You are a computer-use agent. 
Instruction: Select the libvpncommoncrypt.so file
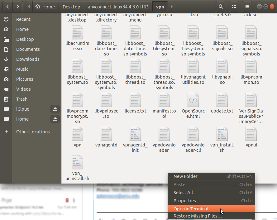click(x=77, y=108)
